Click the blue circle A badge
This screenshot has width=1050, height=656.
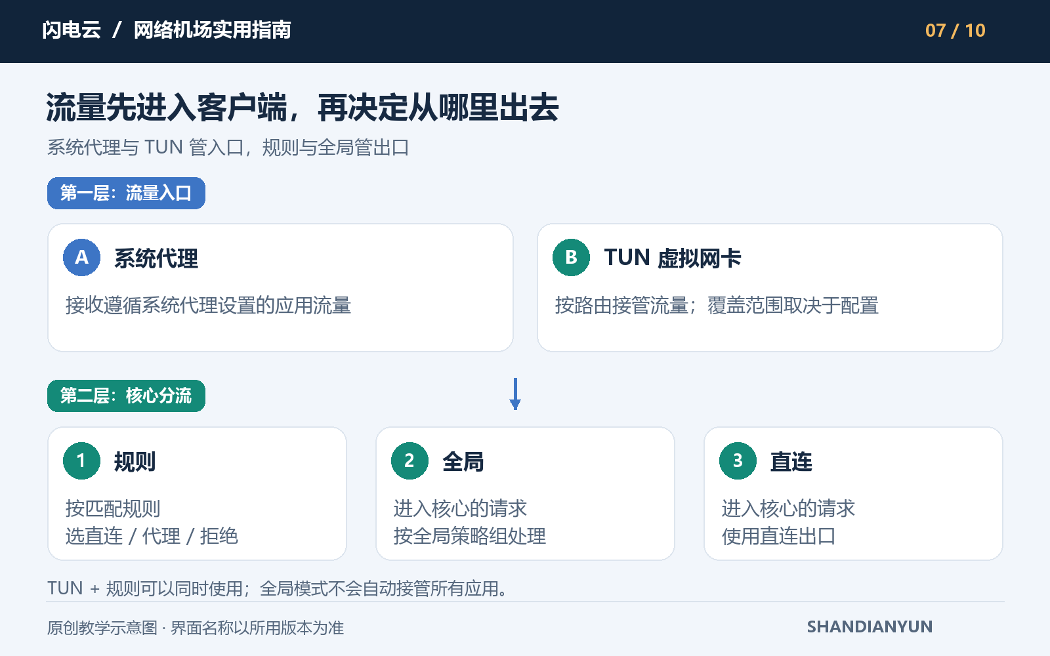pos(81,258)
